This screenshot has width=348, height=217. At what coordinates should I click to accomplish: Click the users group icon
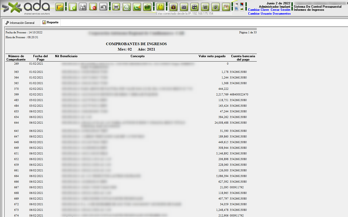pyautogui.click(x=226, y=7)
